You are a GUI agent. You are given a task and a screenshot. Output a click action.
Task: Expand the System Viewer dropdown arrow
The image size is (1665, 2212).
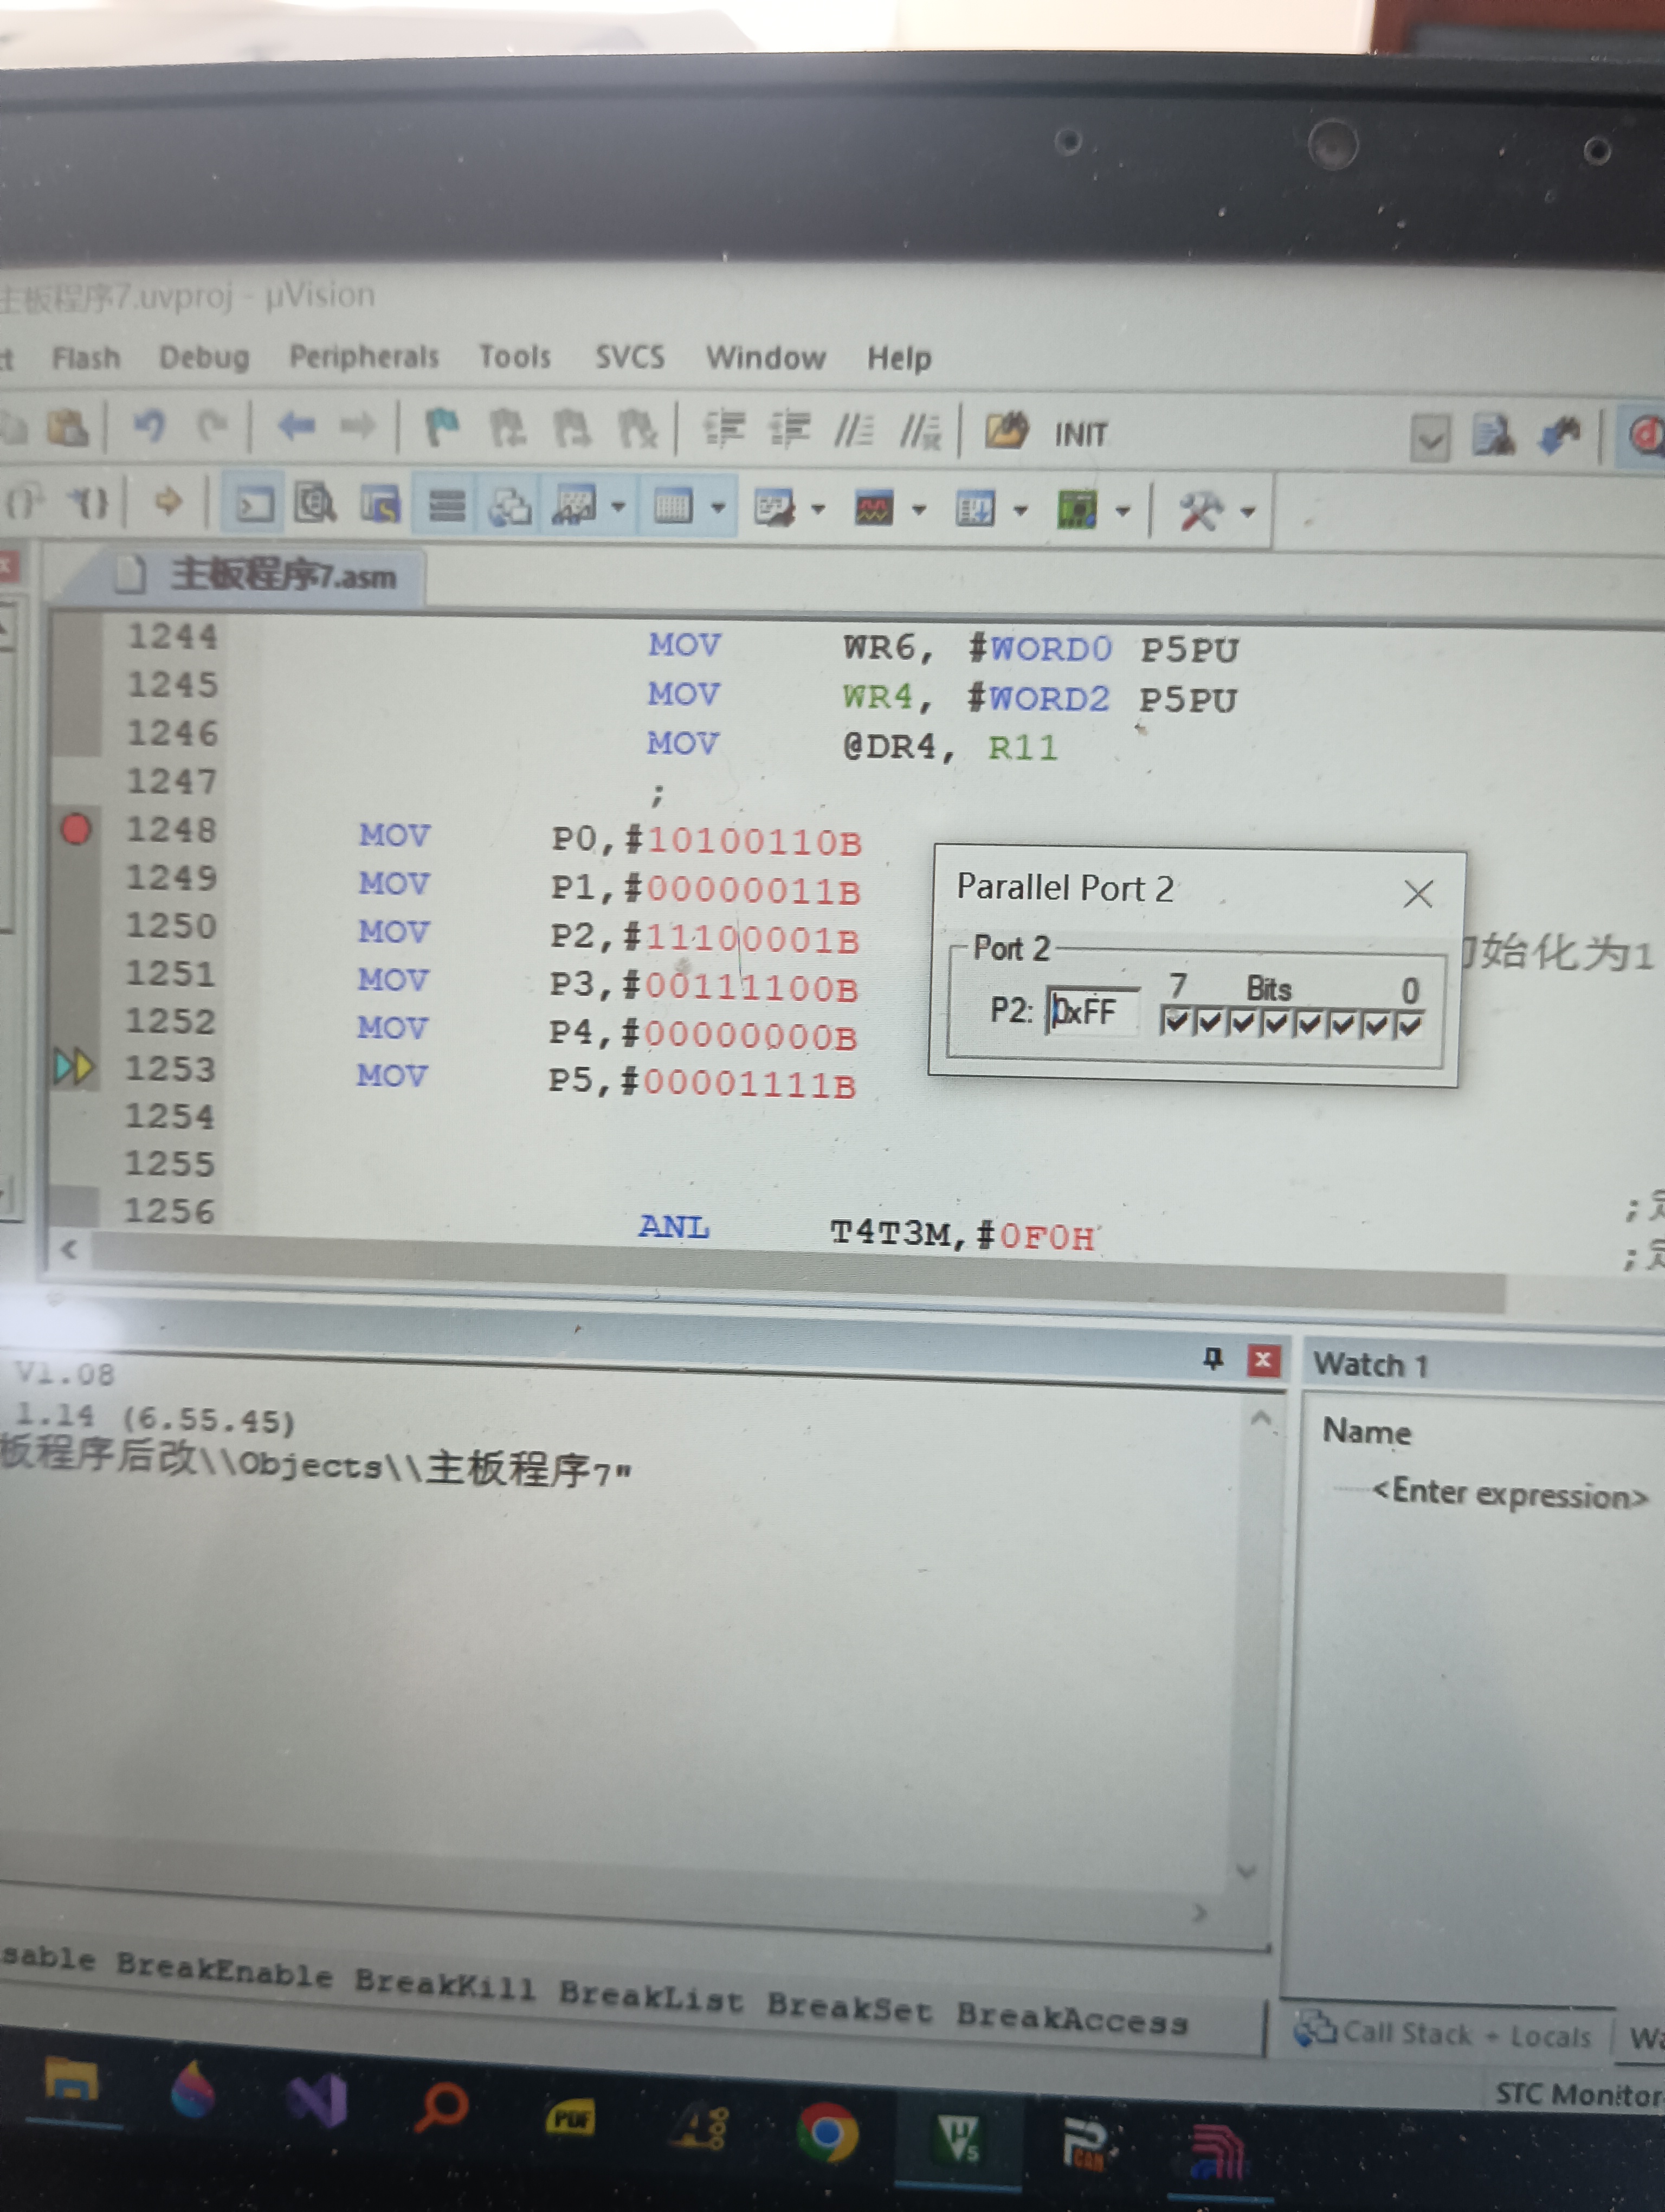[x=1124, y=512]
